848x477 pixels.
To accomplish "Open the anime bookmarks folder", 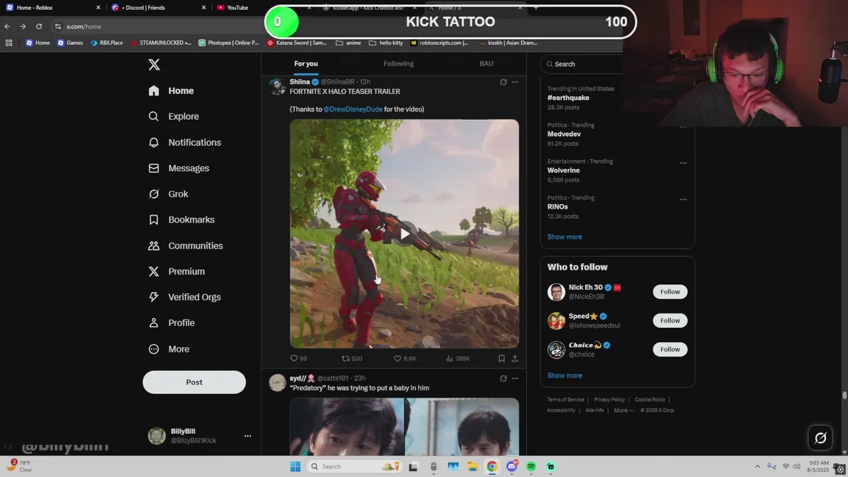I will 348,42.
